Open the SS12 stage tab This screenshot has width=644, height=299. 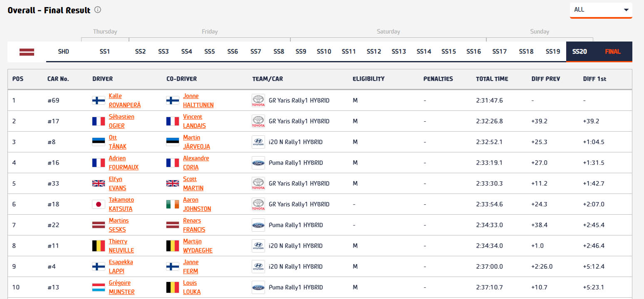(374, 52)
